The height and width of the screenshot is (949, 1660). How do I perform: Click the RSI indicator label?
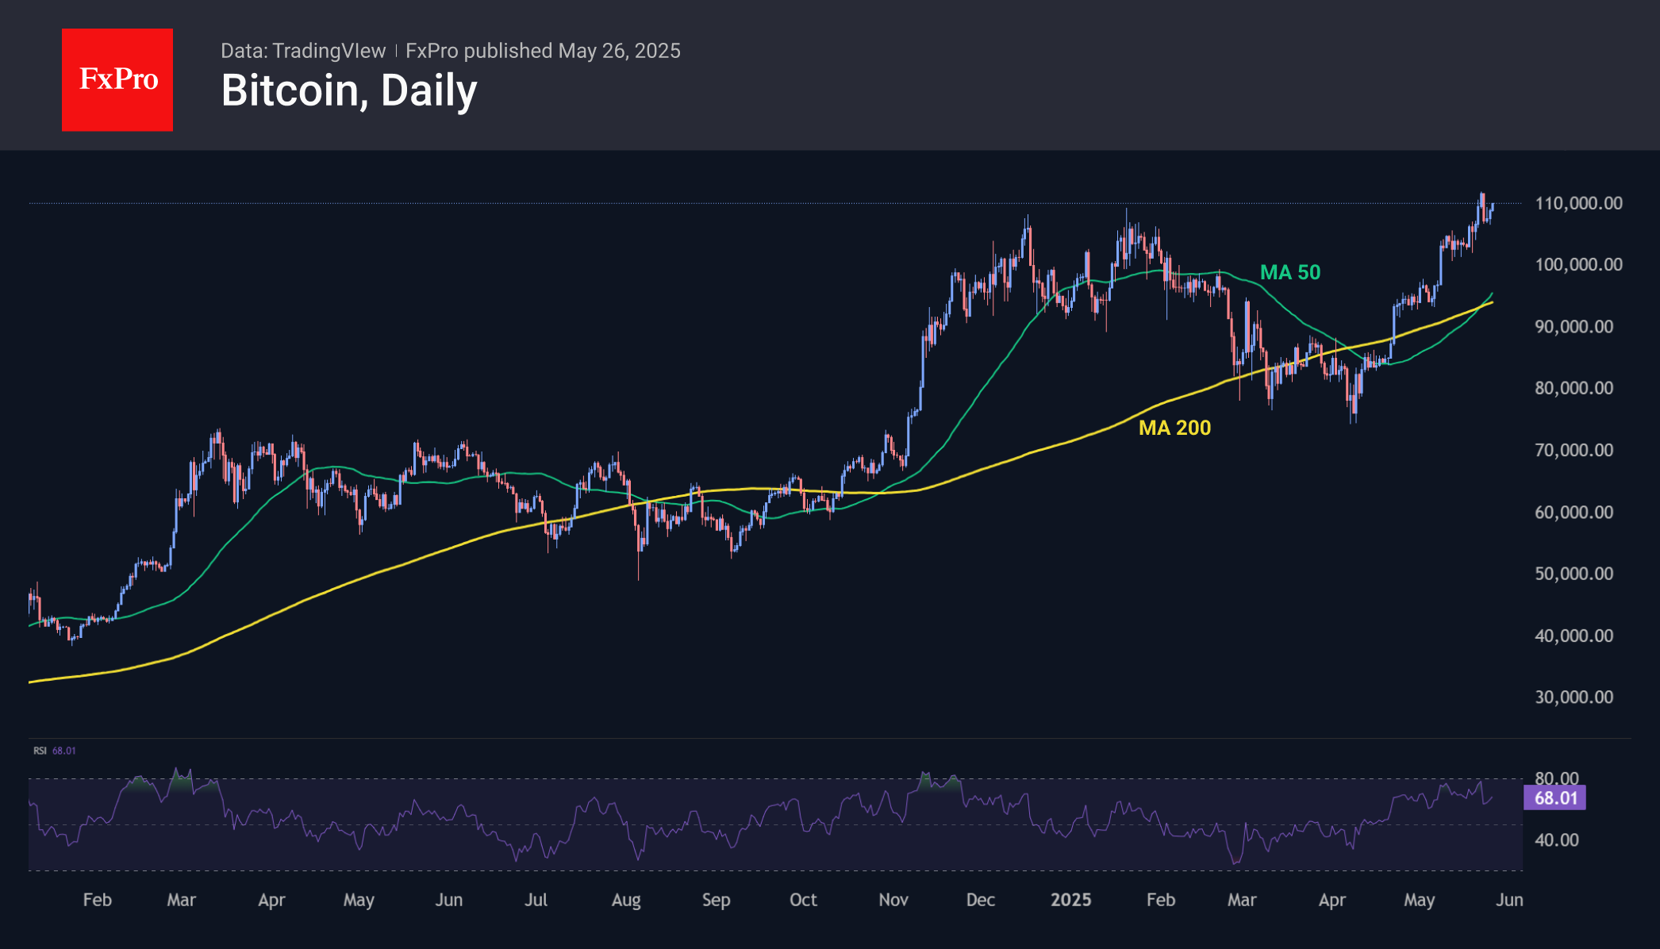pyautogui.click(x=40, y=751)
